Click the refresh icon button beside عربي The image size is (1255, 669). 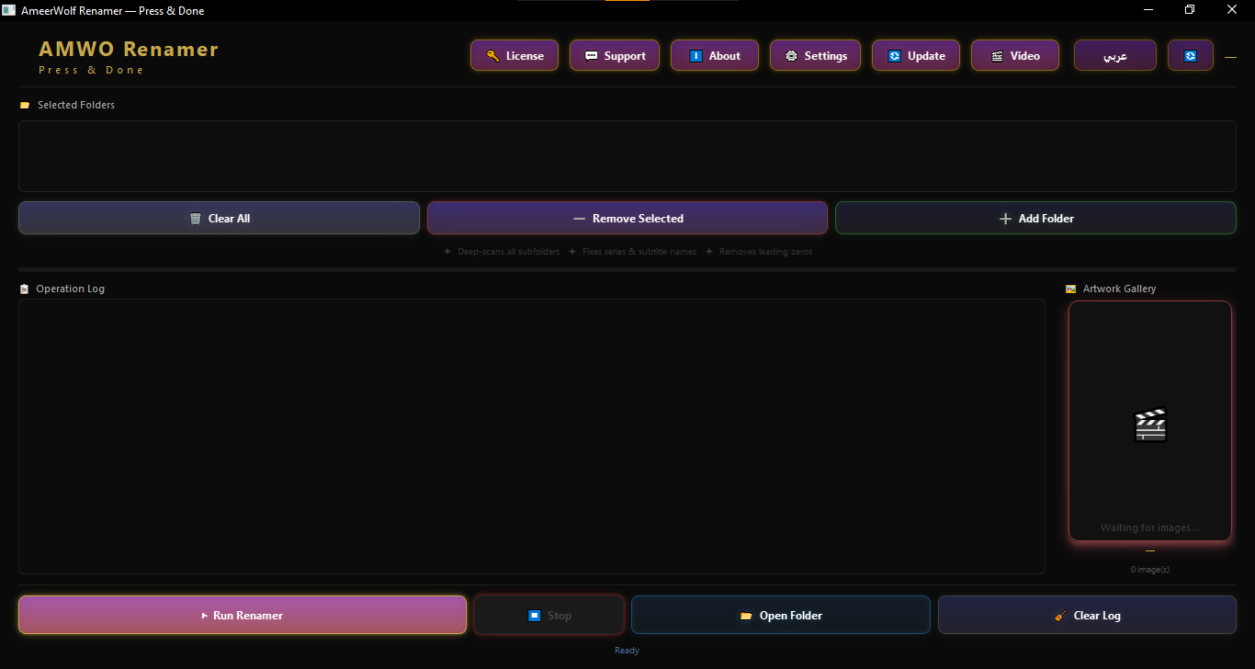pyautogui.click(x=1191, y=55)
